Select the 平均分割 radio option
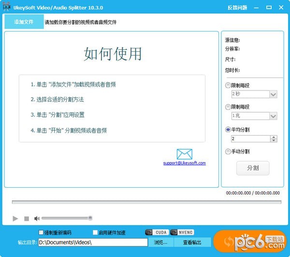The width and height of the screenshot is (290, 257). (228, 130)
